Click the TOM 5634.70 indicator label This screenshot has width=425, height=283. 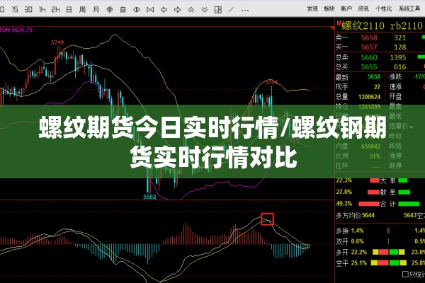click(x=16, y=30)
